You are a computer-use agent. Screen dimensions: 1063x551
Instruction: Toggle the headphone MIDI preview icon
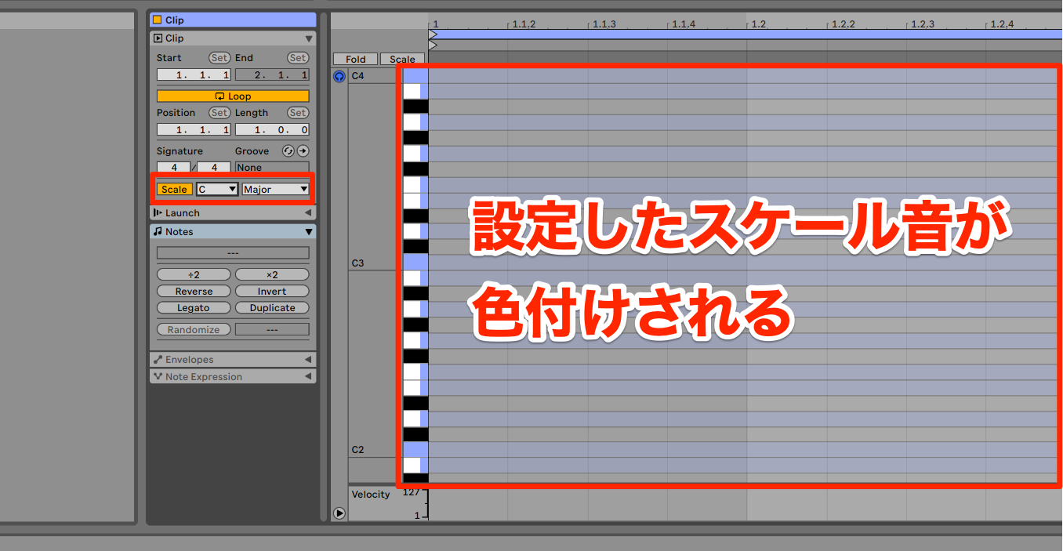[339, 76]
